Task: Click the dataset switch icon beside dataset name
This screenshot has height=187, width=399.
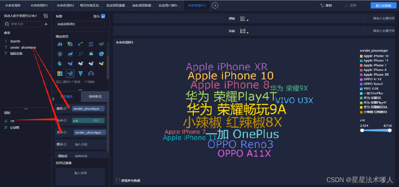Action: pyautogui.click(x=46, y=16)
